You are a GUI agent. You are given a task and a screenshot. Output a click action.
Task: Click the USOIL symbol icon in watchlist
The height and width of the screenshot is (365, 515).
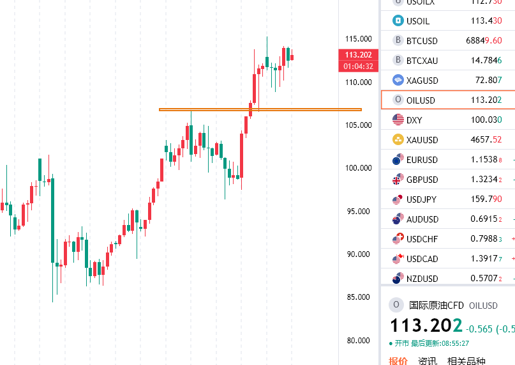coord(398,20)
